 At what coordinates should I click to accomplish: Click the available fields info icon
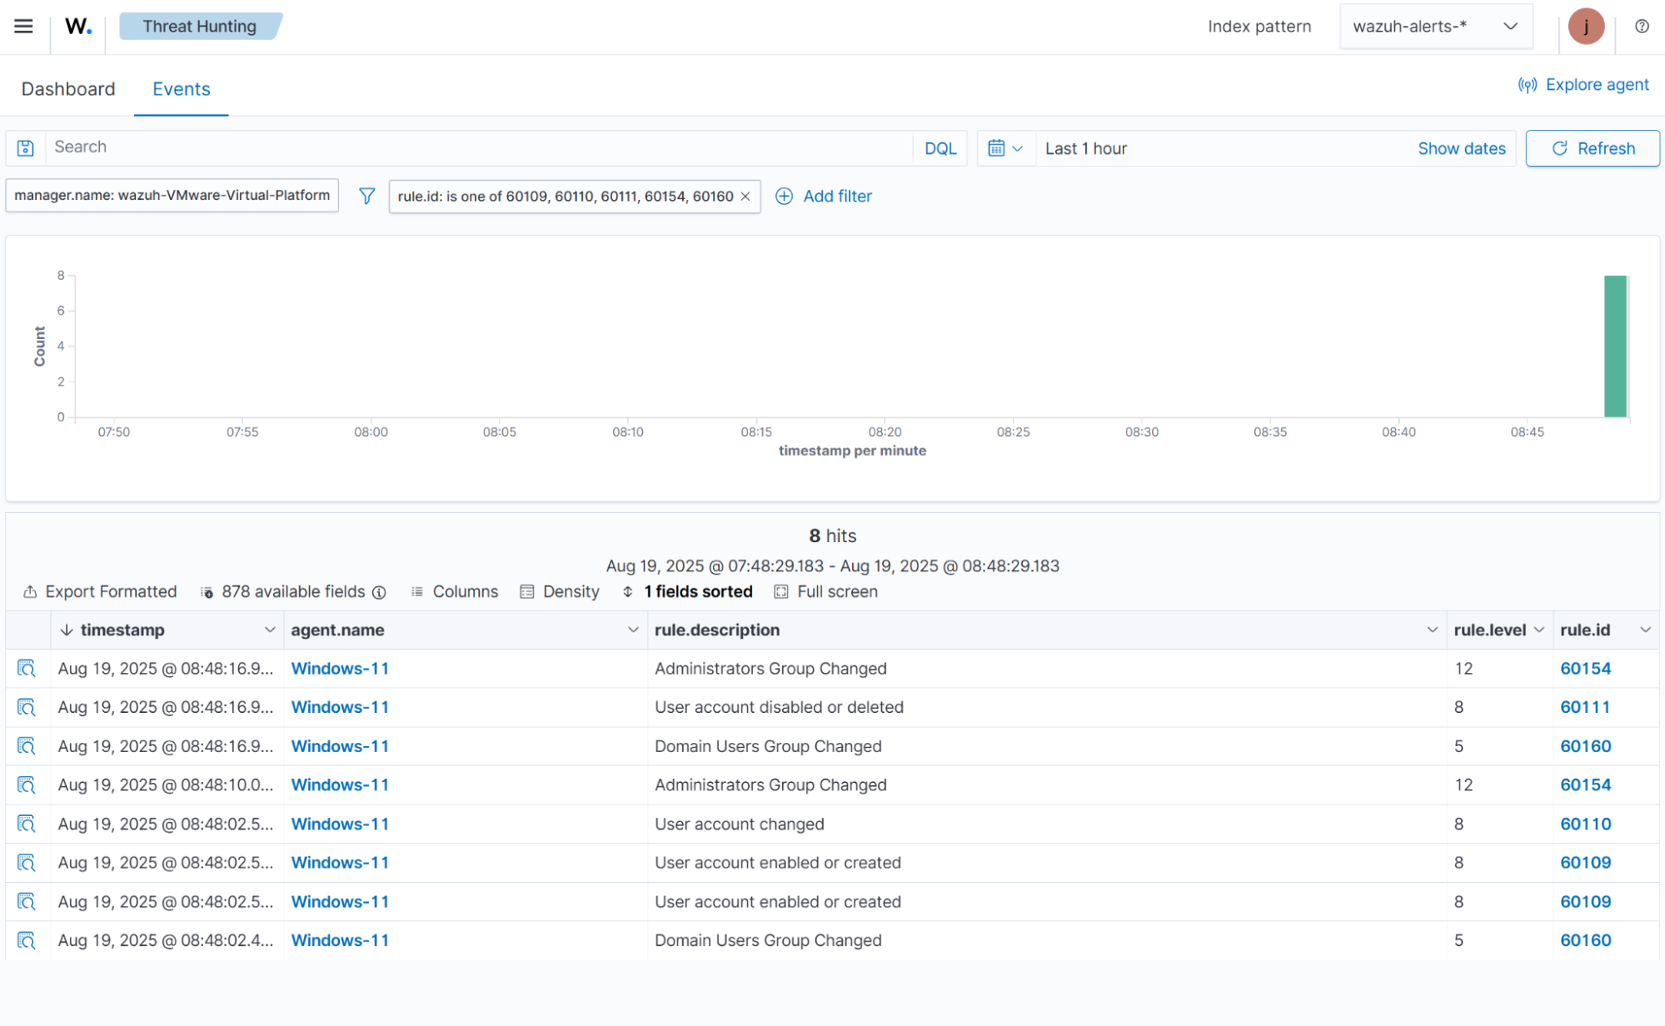pyautogui.click(x=379, y=592)
